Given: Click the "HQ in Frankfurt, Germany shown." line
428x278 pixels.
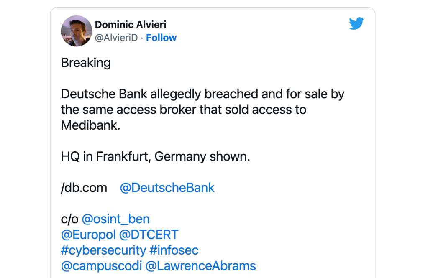Looking at the screenshot, I should coord(155,156).
